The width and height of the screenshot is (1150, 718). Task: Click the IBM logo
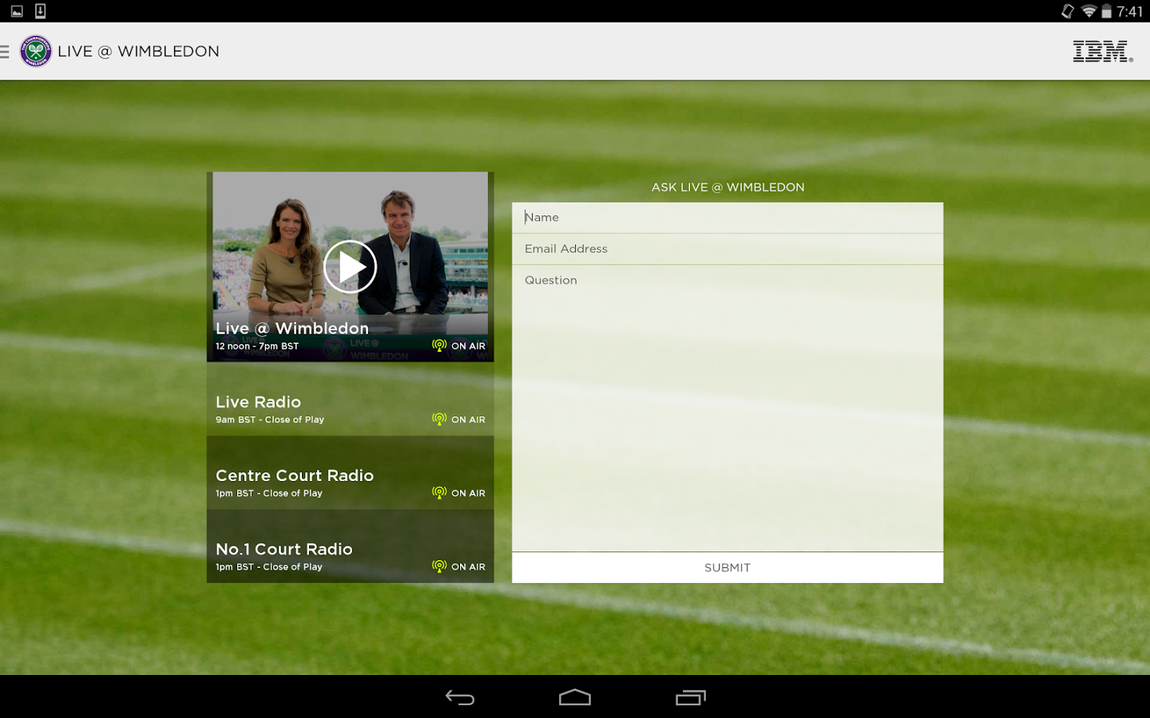[x=1103, y=51]
